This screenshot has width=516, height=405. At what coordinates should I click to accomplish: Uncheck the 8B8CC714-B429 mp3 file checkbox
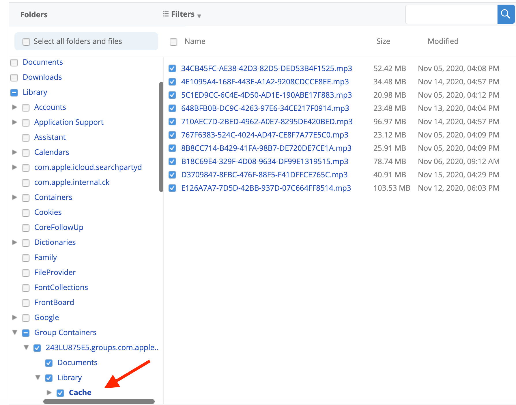click(x=172, y=148)
